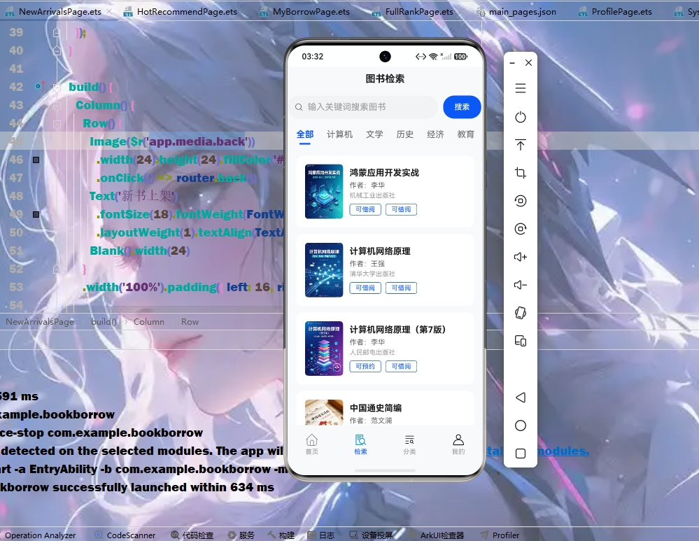Select the 历史 category tab in the app
The height and width of the screenshot is (541, 699).
coord(405,134)
